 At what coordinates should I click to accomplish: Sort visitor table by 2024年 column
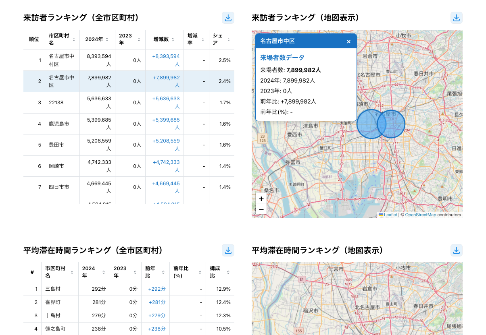107,39
